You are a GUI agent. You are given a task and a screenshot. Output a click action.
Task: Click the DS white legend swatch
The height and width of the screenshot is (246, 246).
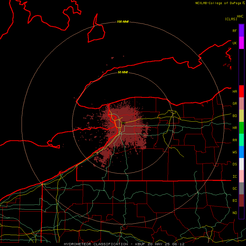pyautogui.click(x=241, y=164)
